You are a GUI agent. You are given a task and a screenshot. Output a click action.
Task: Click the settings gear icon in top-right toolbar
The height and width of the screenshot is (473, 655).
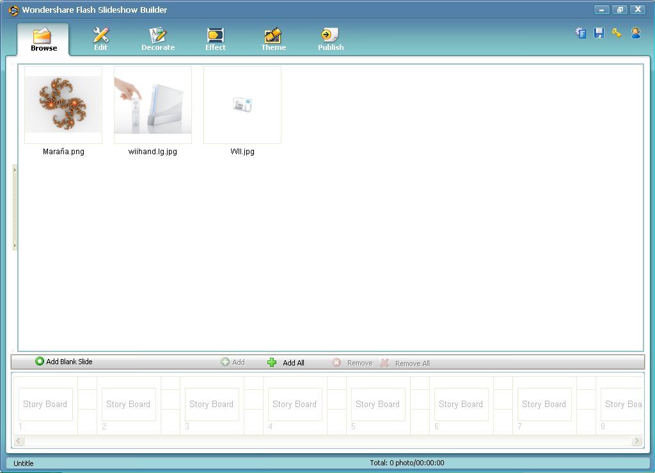pyautogui.click(x=581, y=33)
